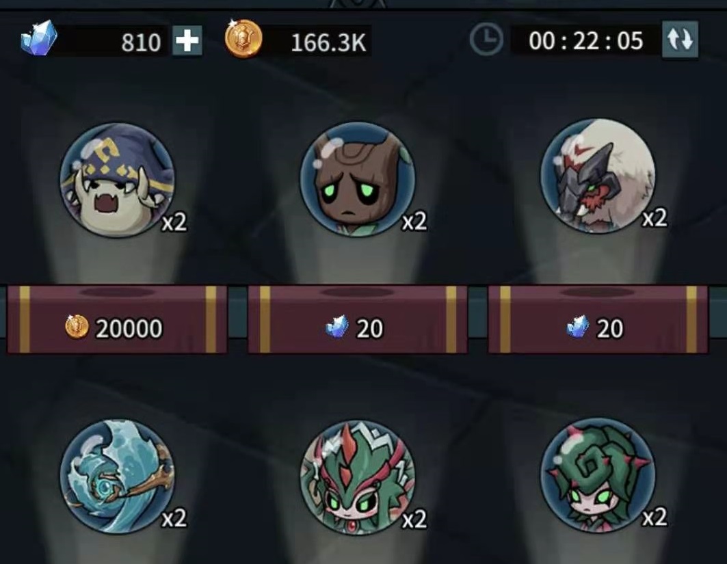Viewport: 727px width, 564px height.
Task: Click the gold coin currency icon
Action: (243, 38)
